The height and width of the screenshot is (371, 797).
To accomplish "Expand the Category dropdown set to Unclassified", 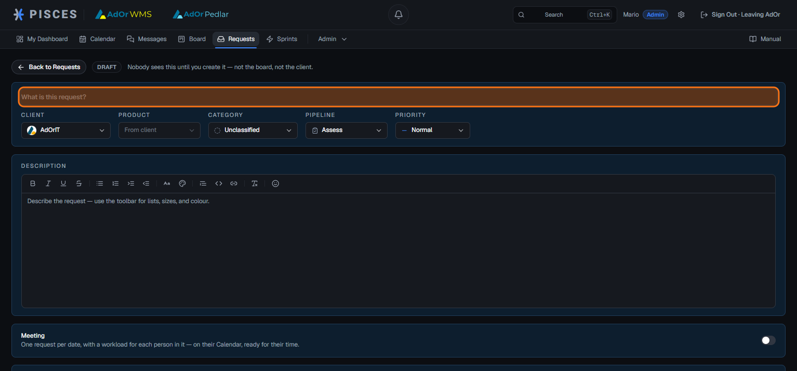I will coord(253,130).
